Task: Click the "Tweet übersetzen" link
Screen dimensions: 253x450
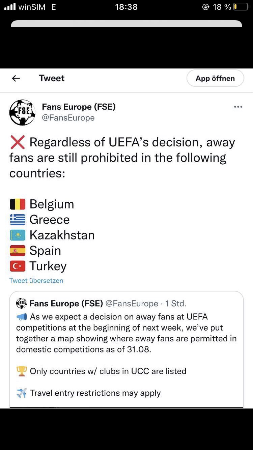Action: pos(36,280)
